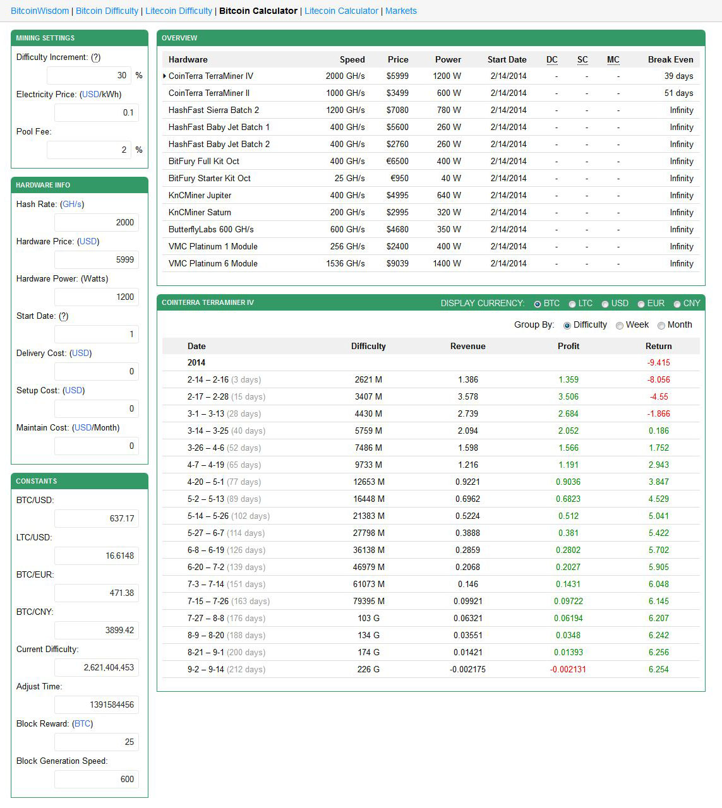Click the Block Reward BTC link
This screenshot has height=808, width=722.
pos(83,723)
